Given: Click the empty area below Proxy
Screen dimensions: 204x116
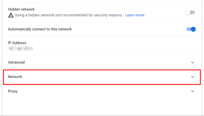Looking at the screenshot, I should [x=102, y=106].
